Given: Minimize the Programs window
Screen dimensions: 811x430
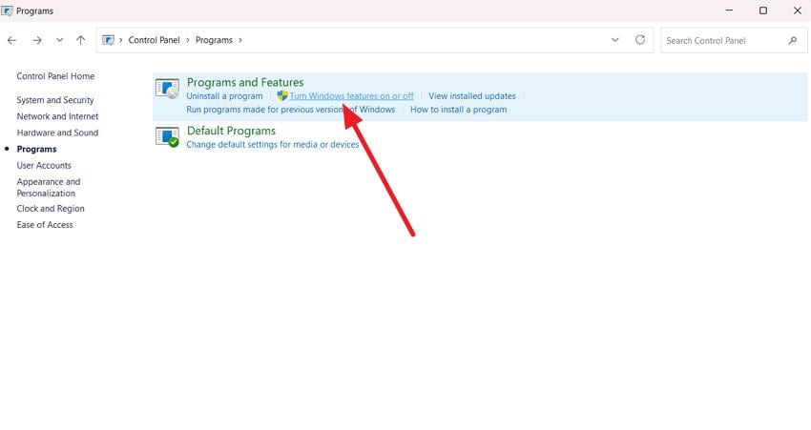Looking at the screenshot, I should pyautogui.click(x=729, y=10).
